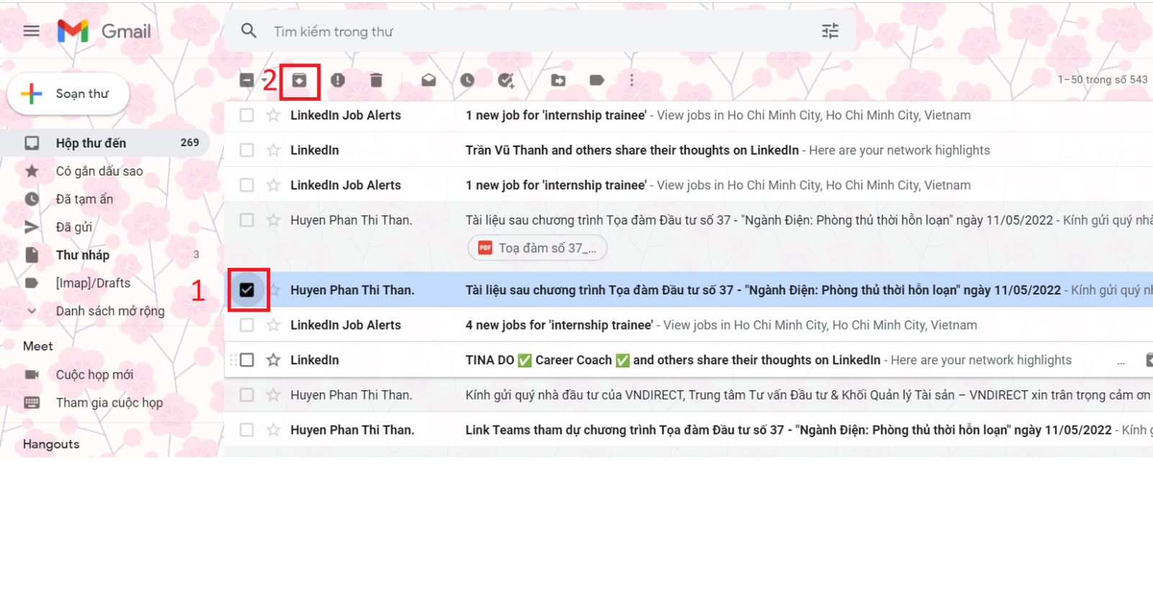Star the VNDIRECT Kính gửi email

(273, 395)
